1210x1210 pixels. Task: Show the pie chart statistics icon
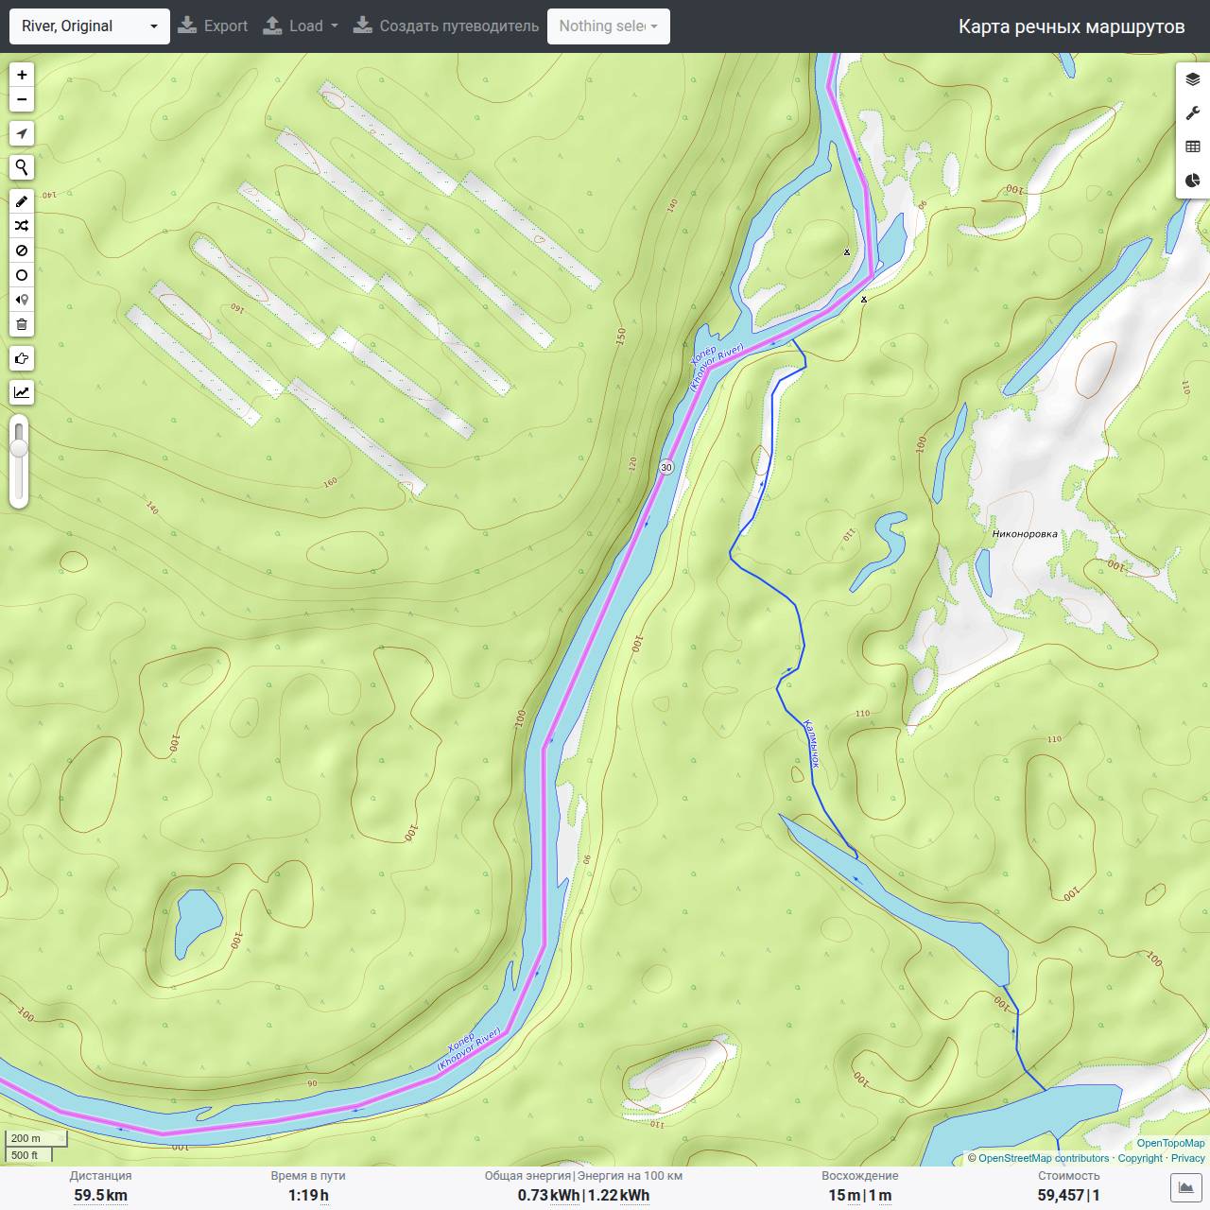[1193, 180]
